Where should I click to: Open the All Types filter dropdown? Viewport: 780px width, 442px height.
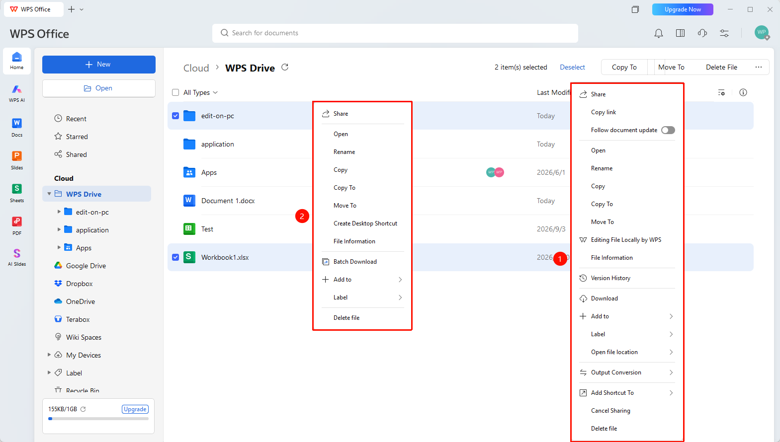pyautogui.click(x=201, y=92)
